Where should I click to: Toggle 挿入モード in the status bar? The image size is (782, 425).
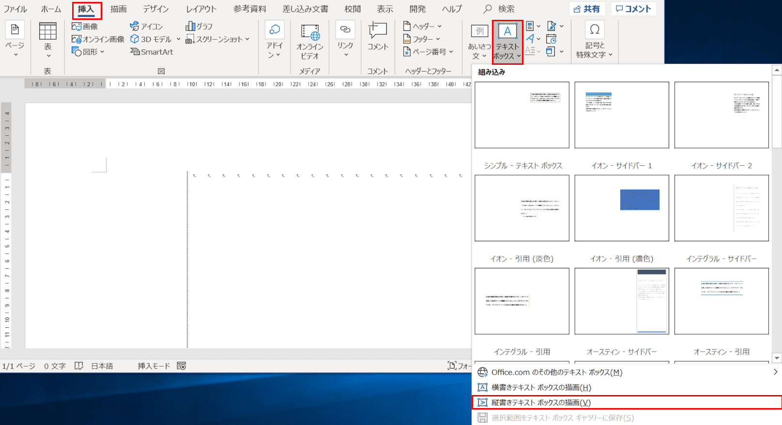(x=153, y=366)
